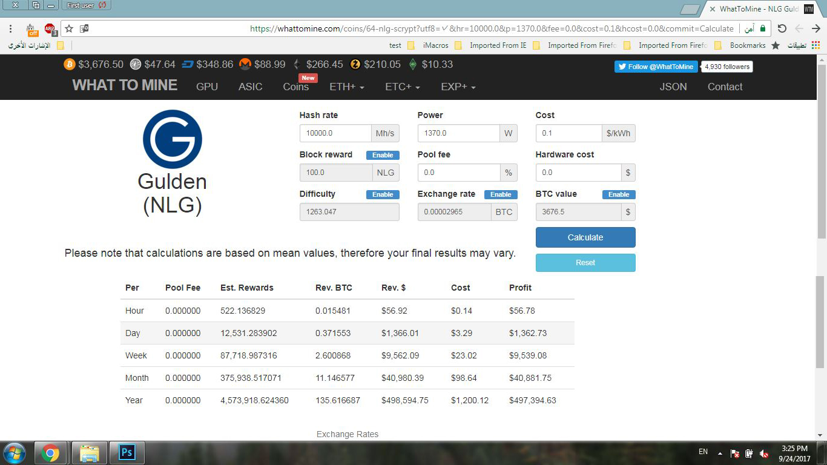This screenshot has height=465, width=827.
Task: Click the Zcash coin icon
Action: tap(355, 64)
